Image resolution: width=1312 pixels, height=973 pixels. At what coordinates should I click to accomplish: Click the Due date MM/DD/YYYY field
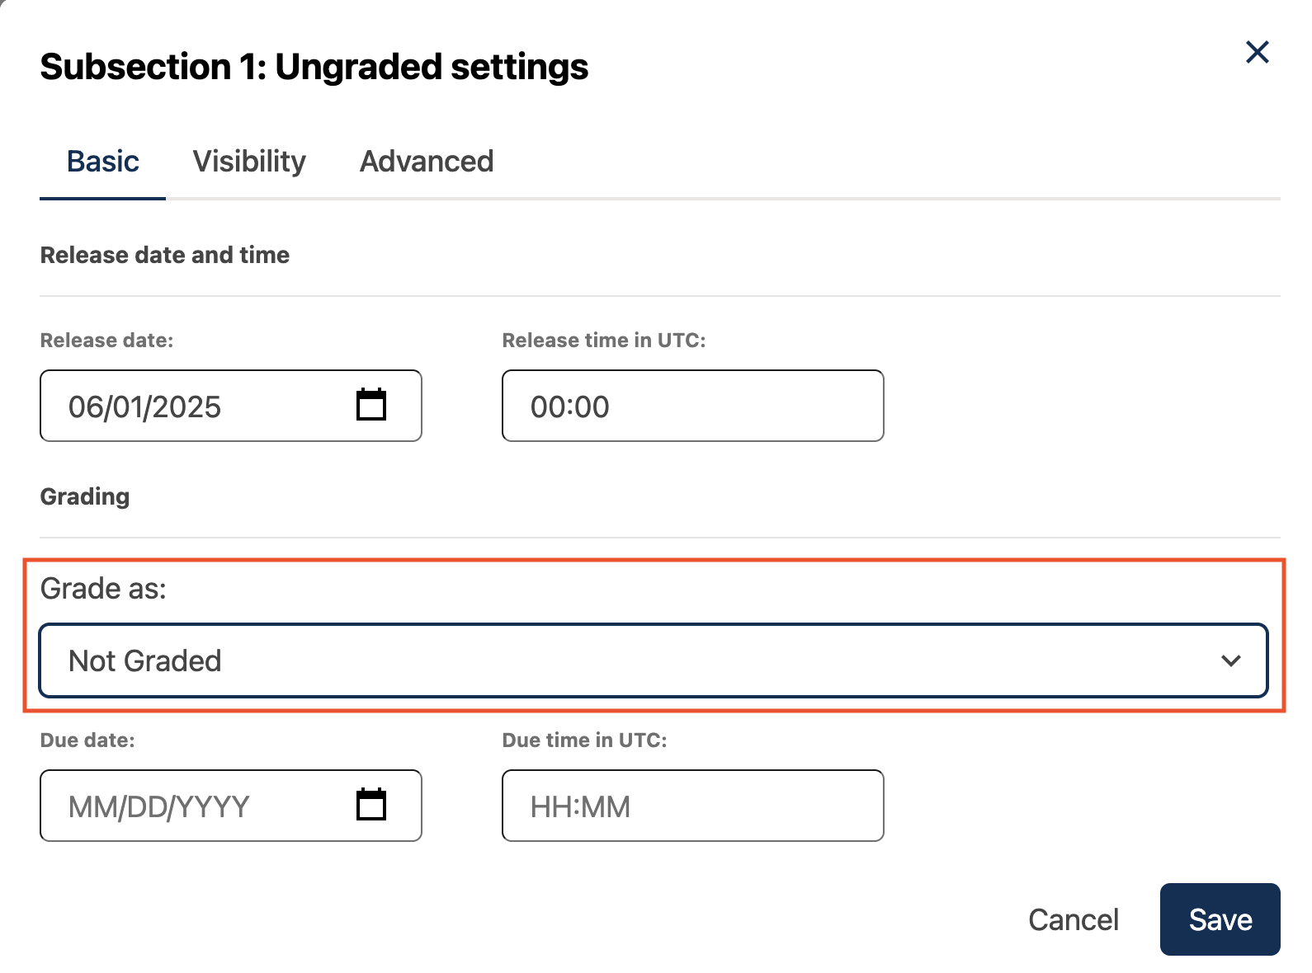click(x=198, y=806)
